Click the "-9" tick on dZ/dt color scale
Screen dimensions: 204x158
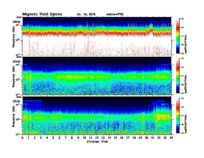coord(182,133)
